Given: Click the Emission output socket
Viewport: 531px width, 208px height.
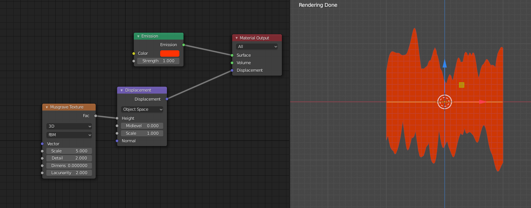Looking at the screenshot, I should [x=184, y=45].
